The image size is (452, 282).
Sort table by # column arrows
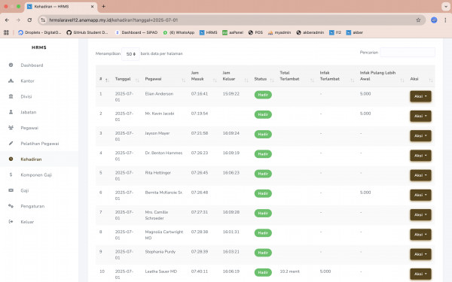click(x=107, y=80)
